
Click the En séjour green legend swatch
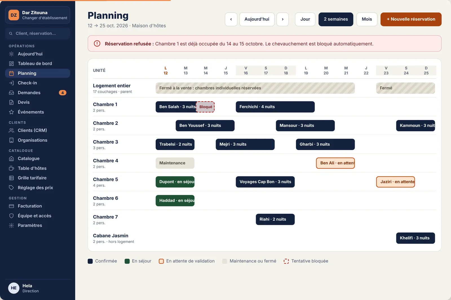coord(127,261)
